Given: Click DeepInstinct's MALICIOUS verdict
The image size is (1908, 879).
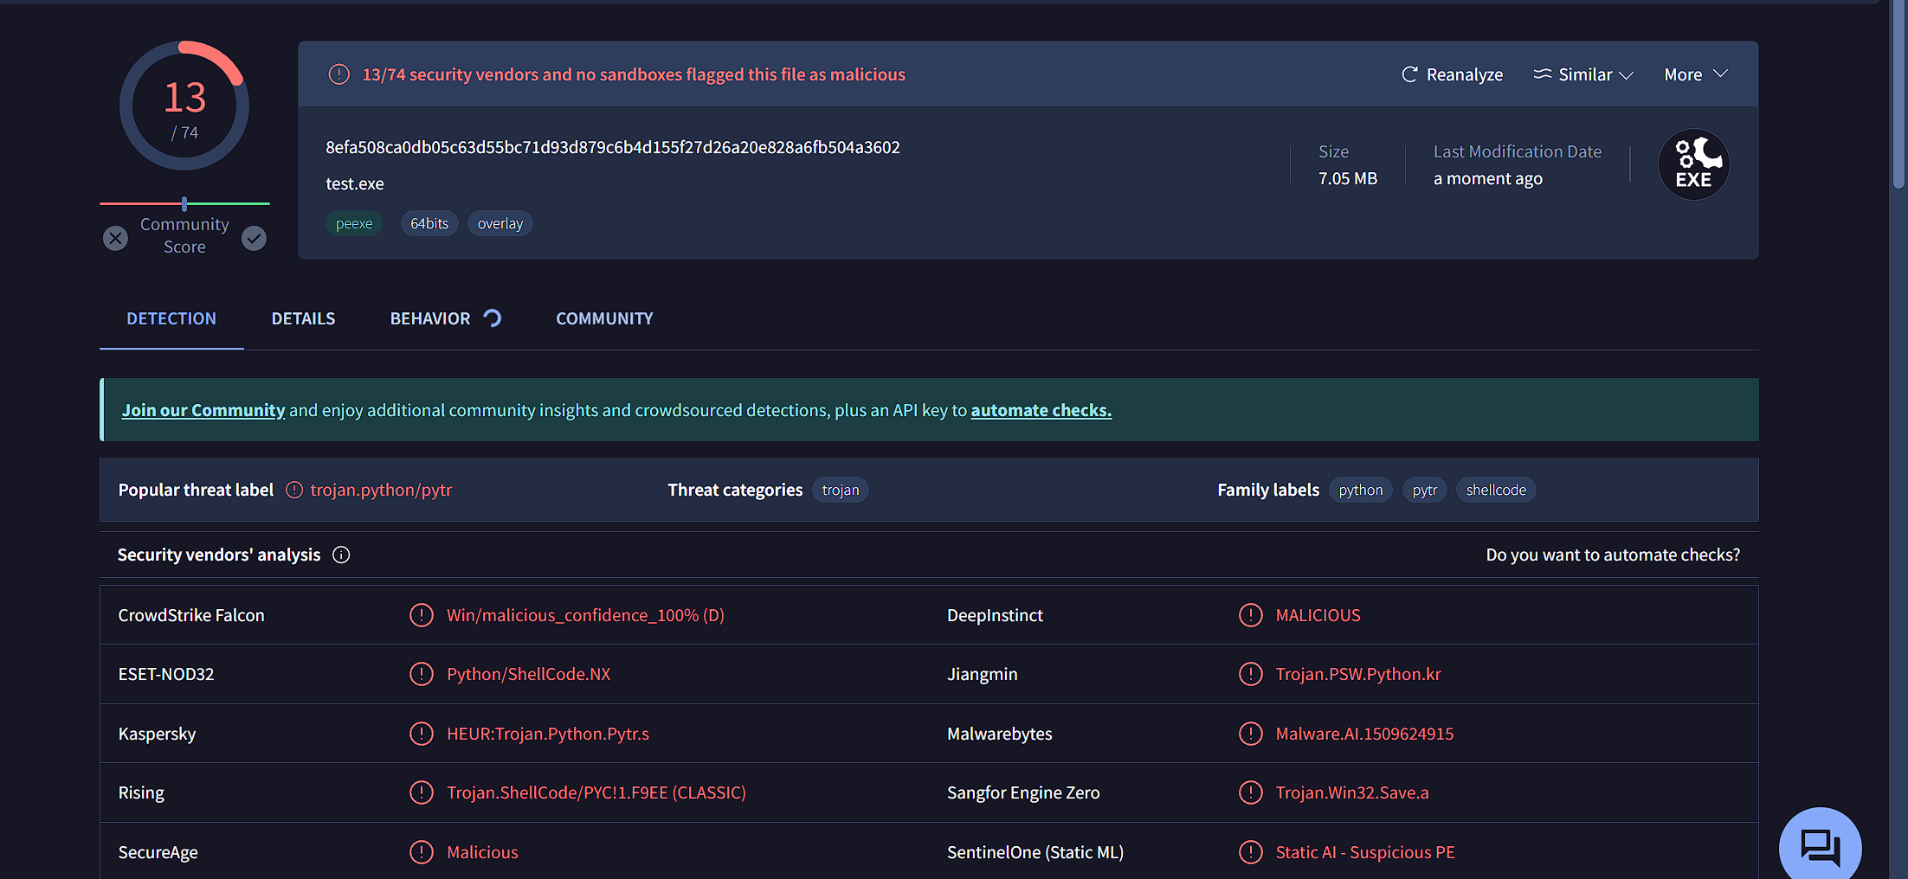Looking at the screenshot, I should point(1318,615).
